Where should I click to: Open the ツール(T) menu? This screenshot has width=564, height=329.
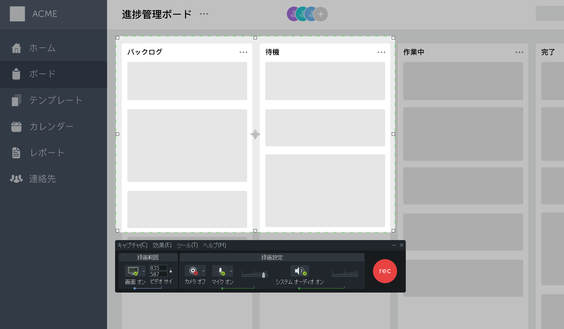[187, 245]
